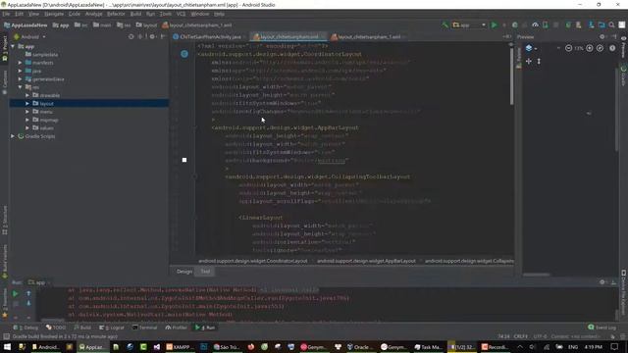Open Preview panel gear settings
Viewport: 628px width, 353px height.
pyautogui.click(x=602, y=36)
